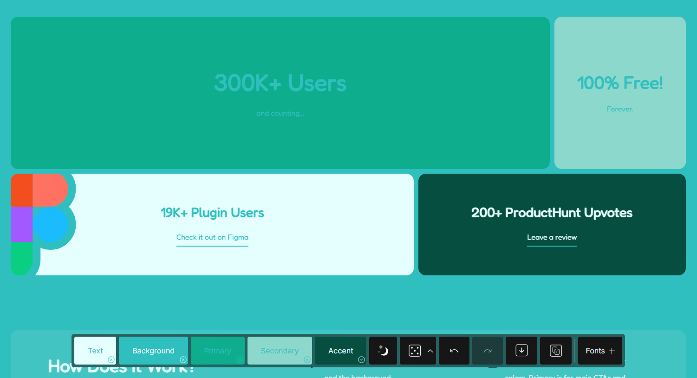This screenshot has height=378, width=697.
Task: Click the share link icon
Action: coord(556,351)
